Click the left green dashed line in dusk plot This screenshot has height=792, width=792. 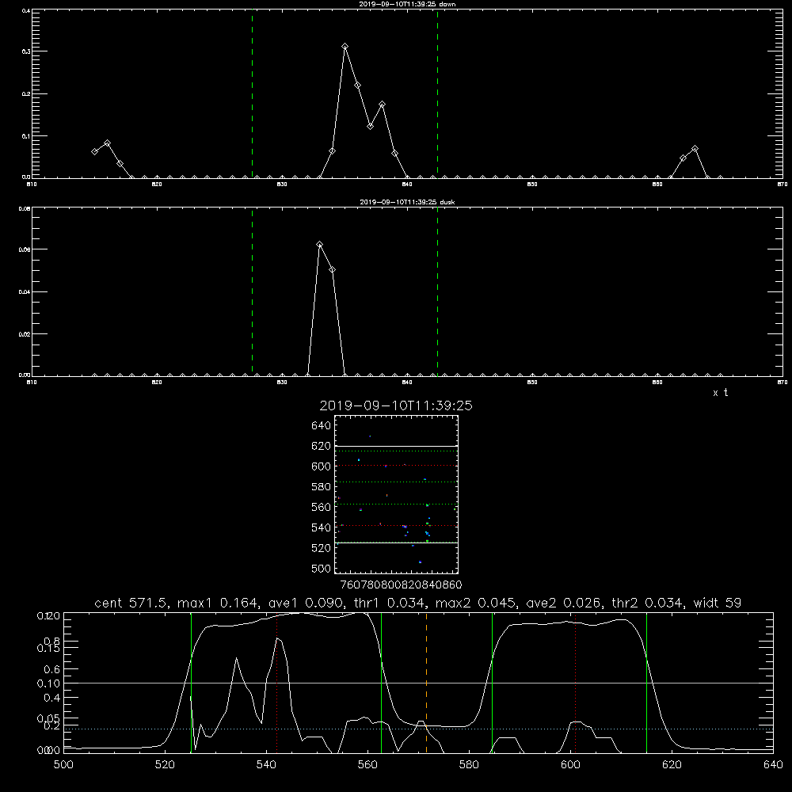click(x=252, y=291)
